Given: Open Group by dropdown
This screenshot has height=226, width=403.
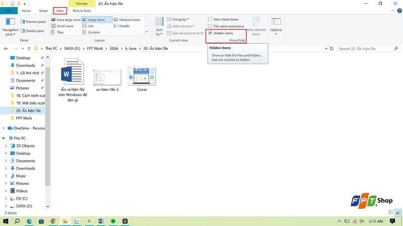Looking at the screenshot, I should click(x=178, y=19).
